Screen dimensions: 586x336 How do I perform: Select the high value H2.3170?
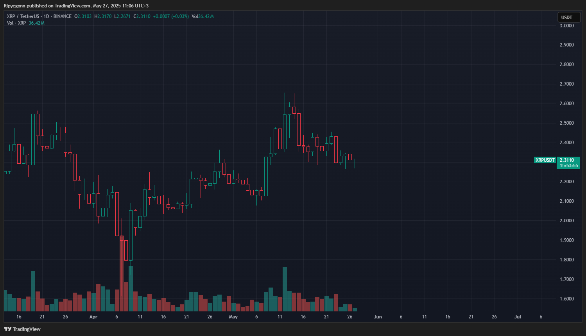click(103, 16)
